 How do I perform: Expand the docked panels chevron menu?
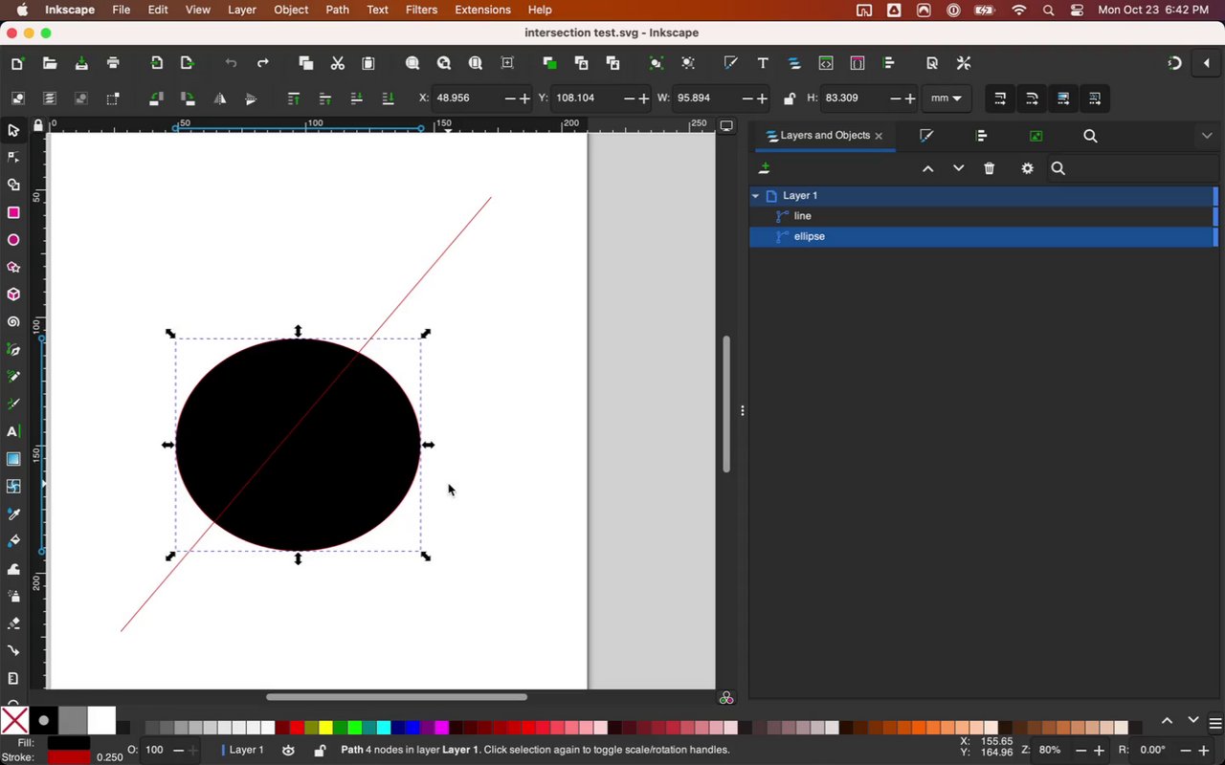click(x=1206, y=136)
